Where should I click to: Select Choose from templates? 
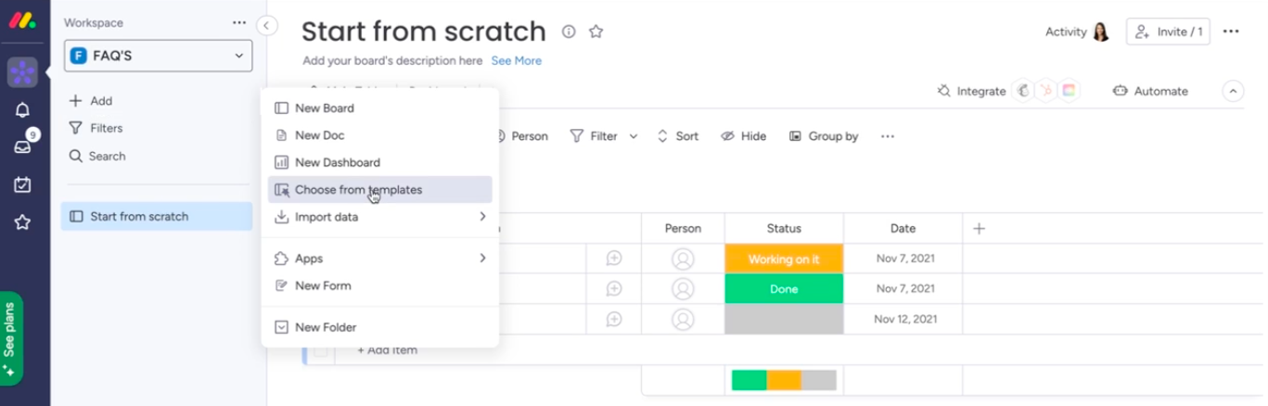379,189
